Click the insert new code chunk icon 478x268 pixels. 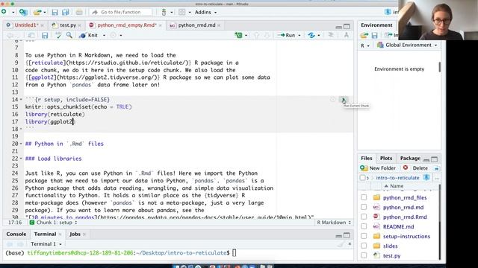[239, 35]
